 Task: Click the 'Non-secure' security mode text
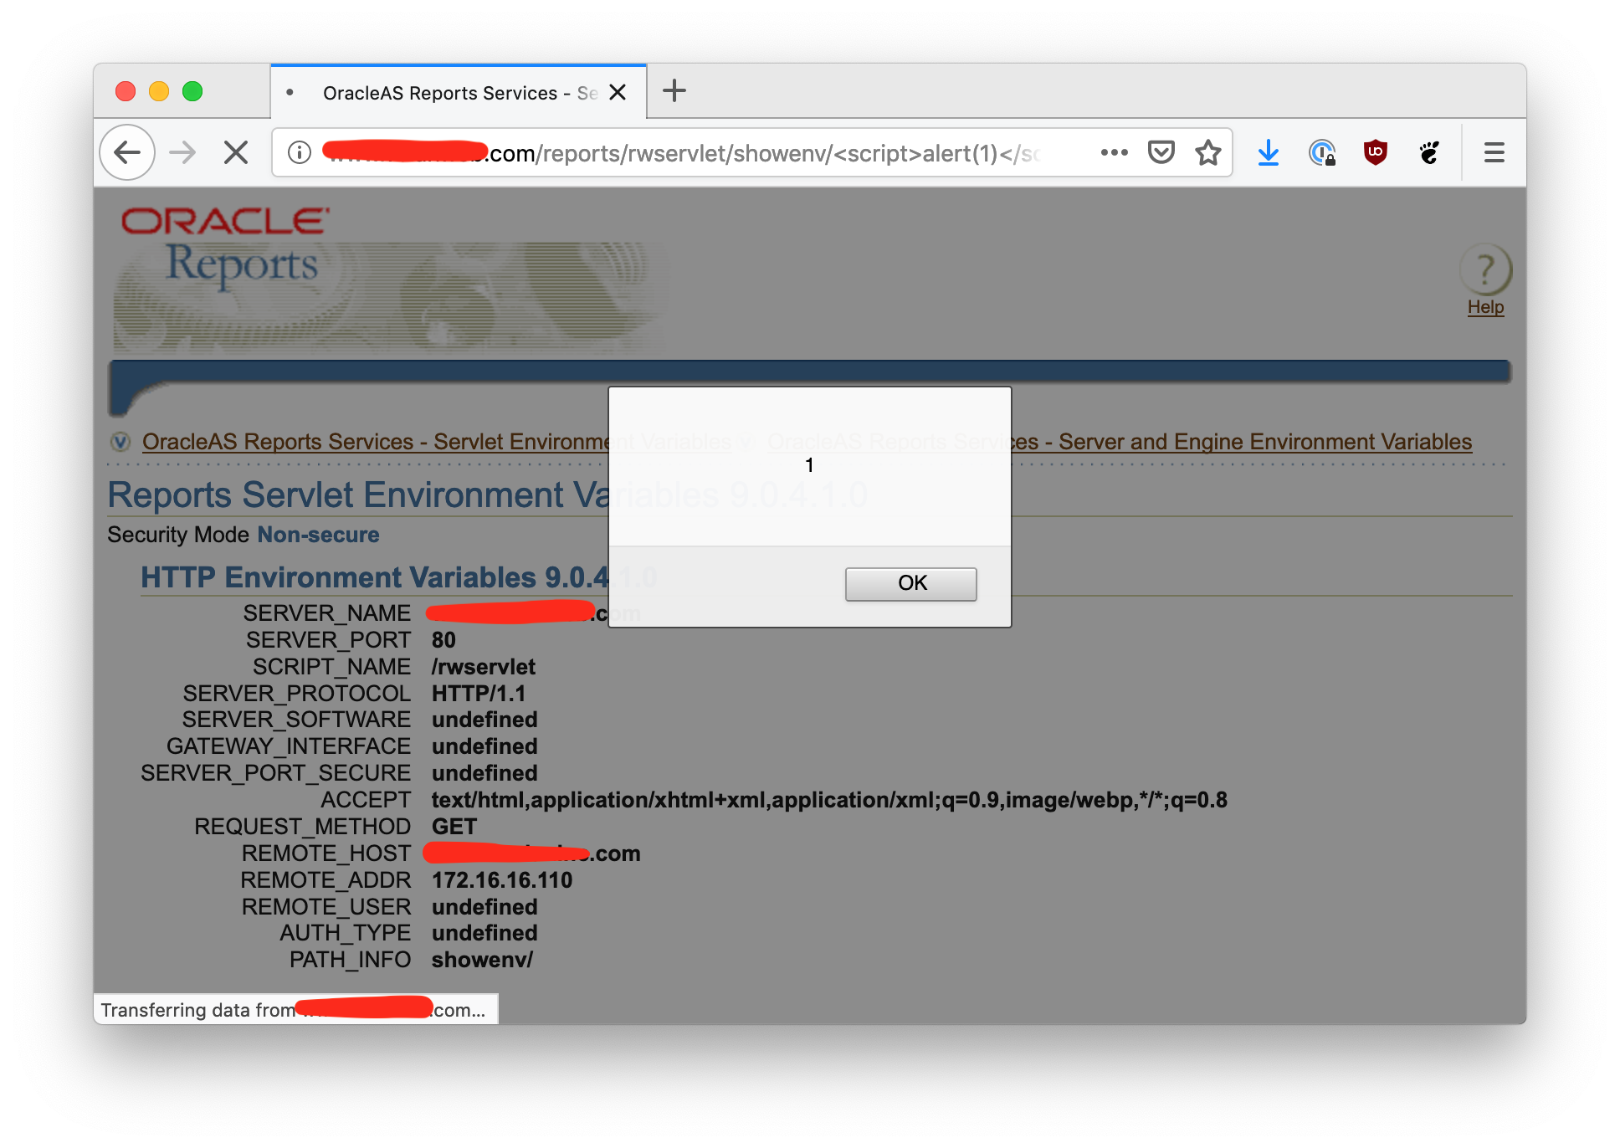(x=318, y=535)
